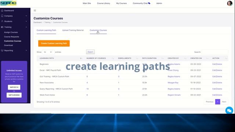This screenshot has width=235, height=132.
Task: Sort by Number of Courses column
Action: point(113,58)
